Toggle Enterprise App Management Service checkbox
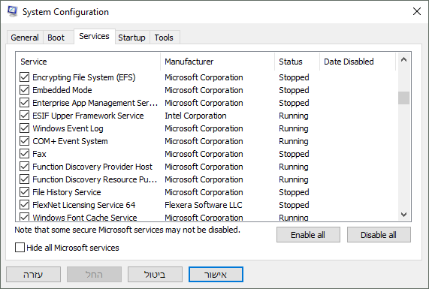The width and height of the screenshot is (429, 289). [x=24, y=103]
